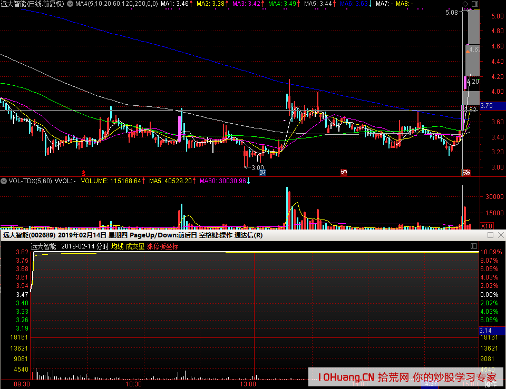Select the 14:37 time marker on axis
Image resolution: width=506 pixels, height=389 pixels.
coord(429,385)
